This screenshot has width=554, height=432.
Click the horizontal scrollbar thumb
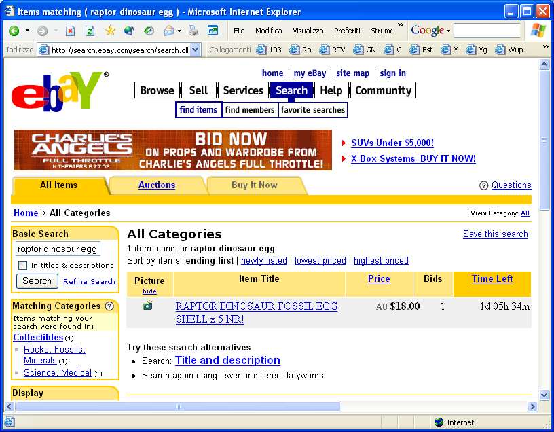(179, 407)
